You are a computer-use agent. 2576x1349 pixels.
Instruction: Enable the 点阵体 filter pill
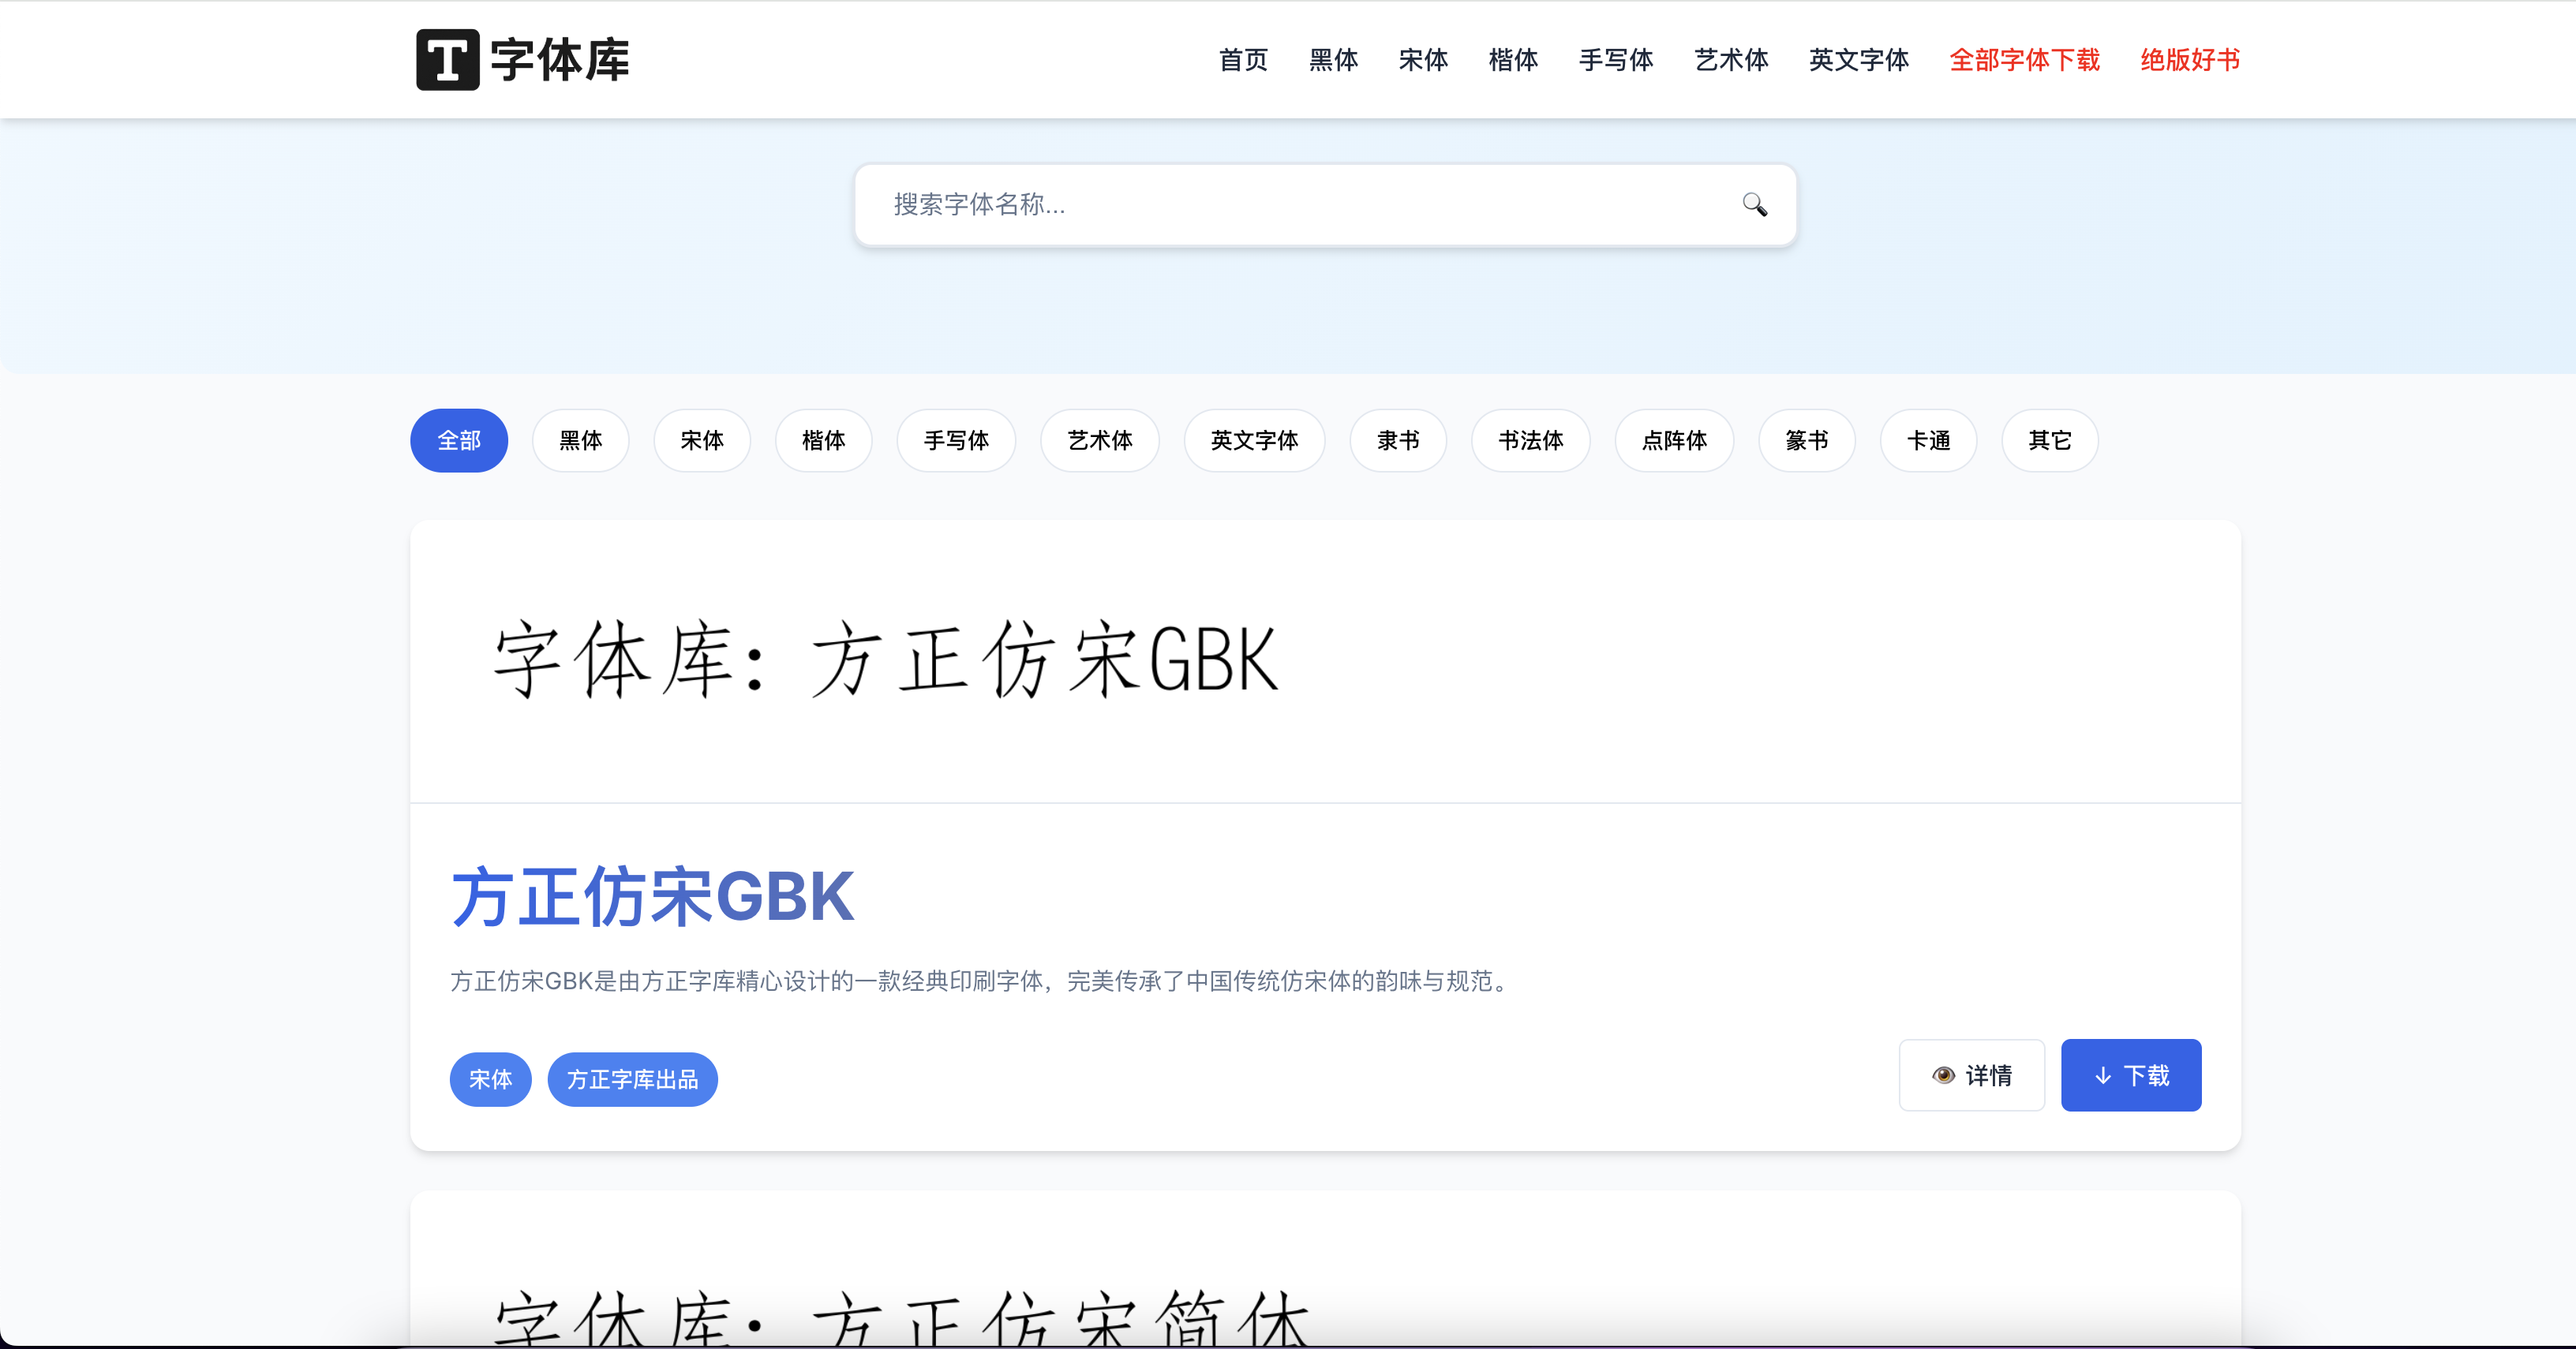coord(1674,439)
